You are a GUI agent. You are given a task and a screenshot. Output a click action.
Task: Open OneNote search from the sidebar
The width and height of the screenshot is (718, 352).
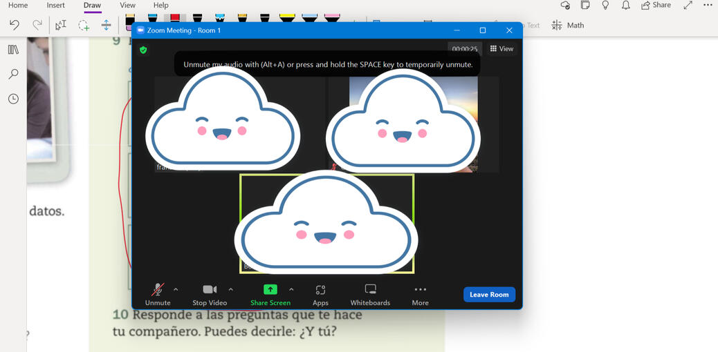13,74
